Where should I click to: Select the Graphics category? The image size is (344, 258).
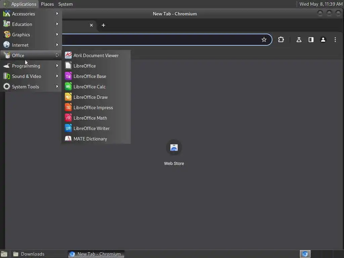pos(31,35)
